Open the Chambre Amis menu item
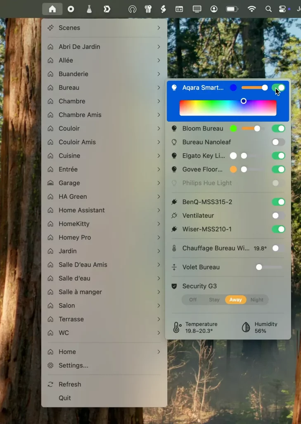 [80, 115]
